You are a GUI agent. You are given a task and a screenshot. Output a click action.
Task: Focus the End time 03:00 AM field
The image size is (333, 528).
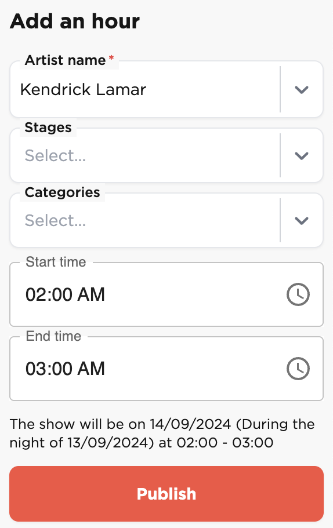pyautogui.click(x=166, y=369)
